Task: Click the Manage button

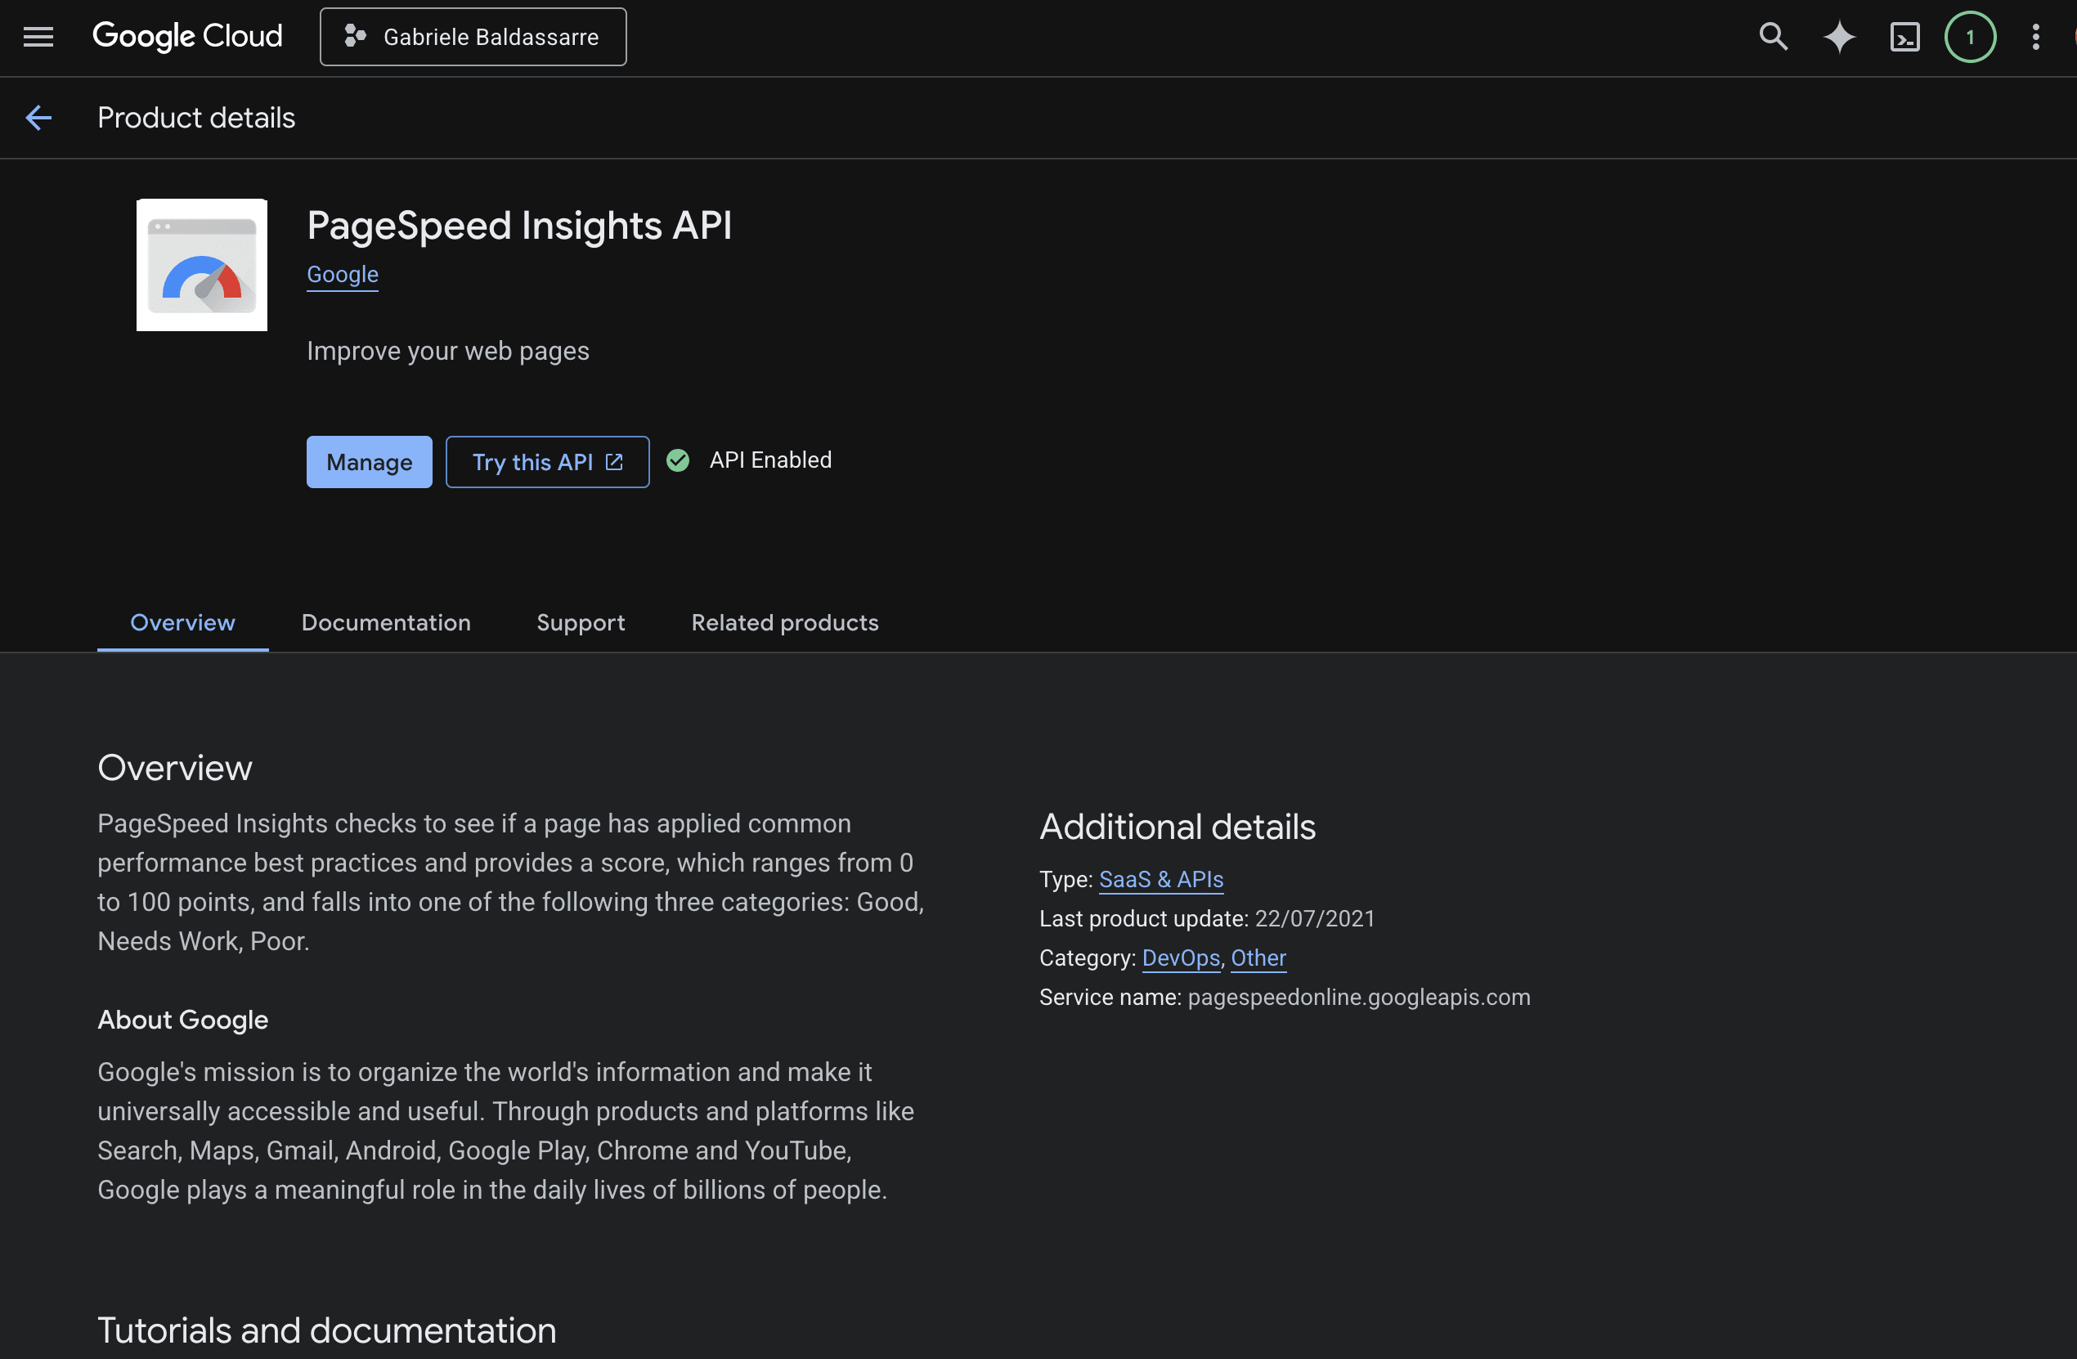Action: pyautogui.click(x=369, y=462)
